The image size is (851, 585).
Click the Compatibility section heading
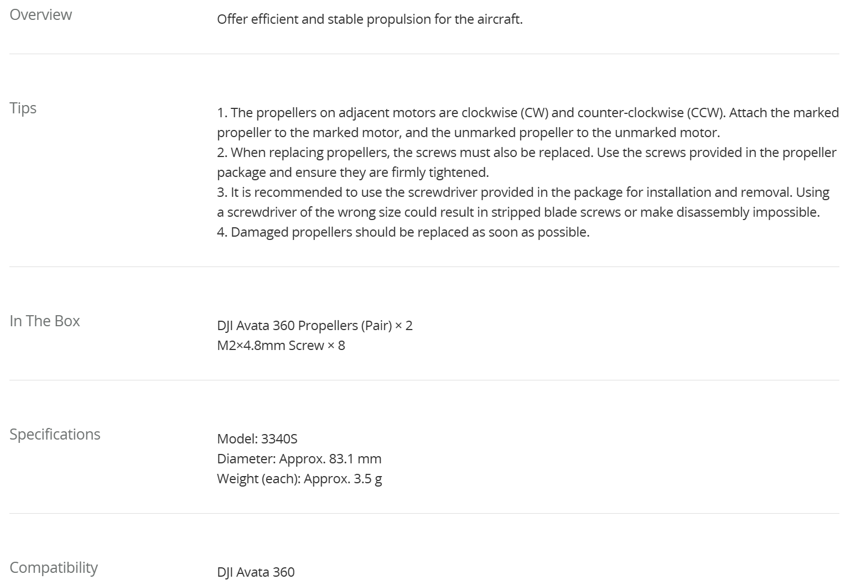(x=53, y=567)
